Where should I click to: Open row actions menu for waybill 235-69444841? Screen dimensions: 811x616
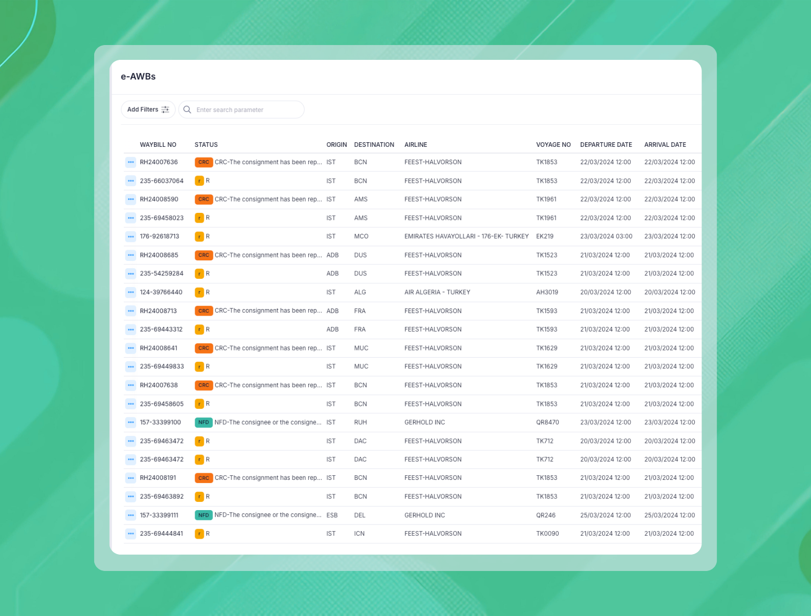click(x=131, y=534)
